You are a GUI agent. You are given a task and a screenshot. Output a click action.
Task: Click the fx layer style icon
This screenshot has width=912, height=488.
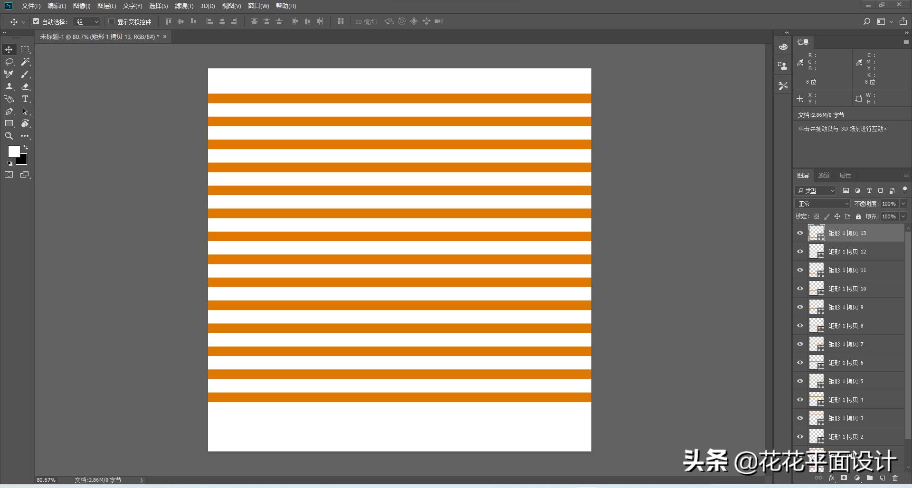[831, 479]
